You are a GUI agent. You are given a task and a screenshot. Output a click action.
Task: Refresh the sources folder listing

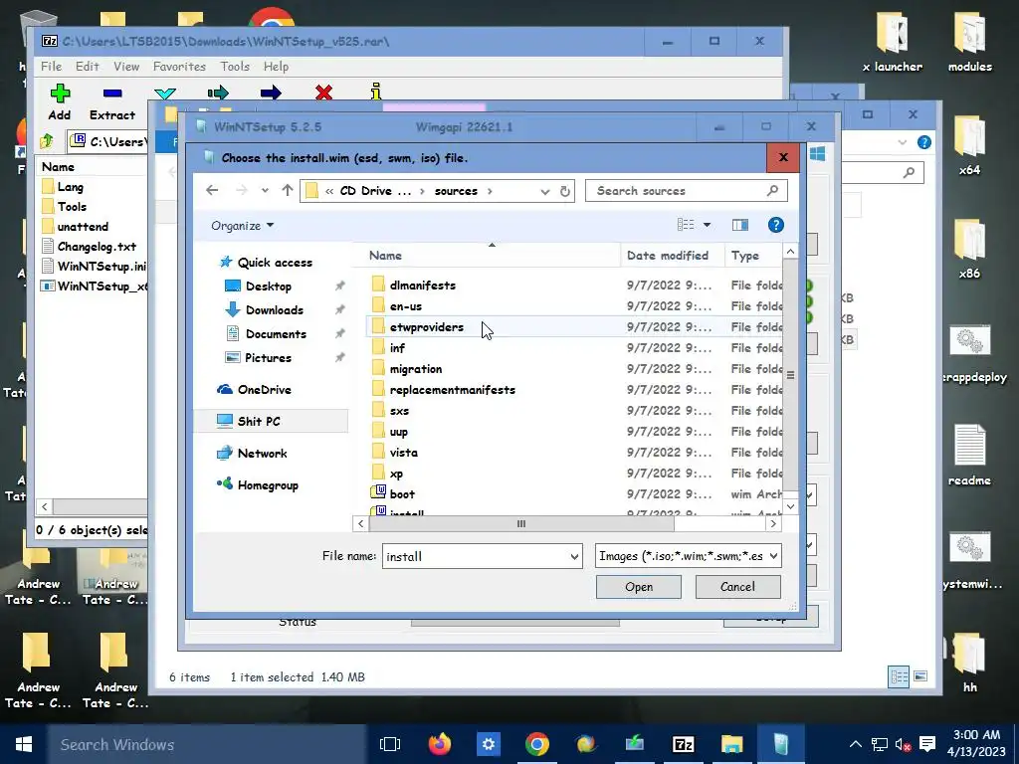coord(565,191)
